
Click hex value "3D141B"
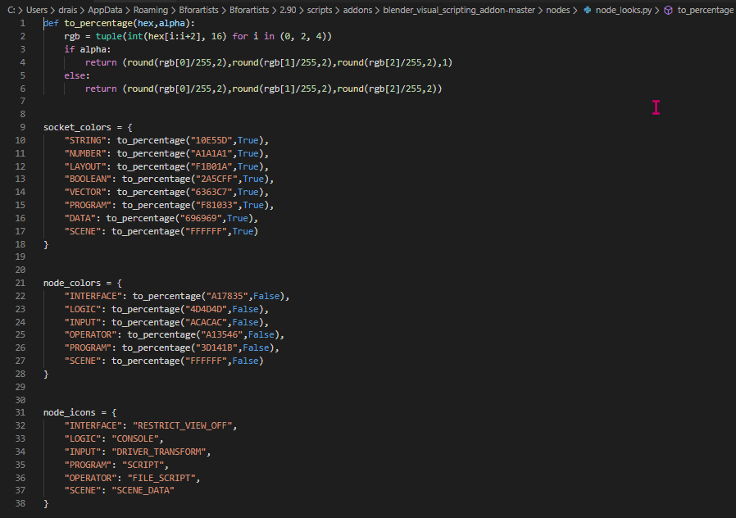216,348
